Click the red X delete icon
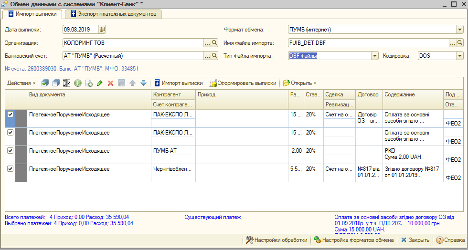 (x=110, y=83)
